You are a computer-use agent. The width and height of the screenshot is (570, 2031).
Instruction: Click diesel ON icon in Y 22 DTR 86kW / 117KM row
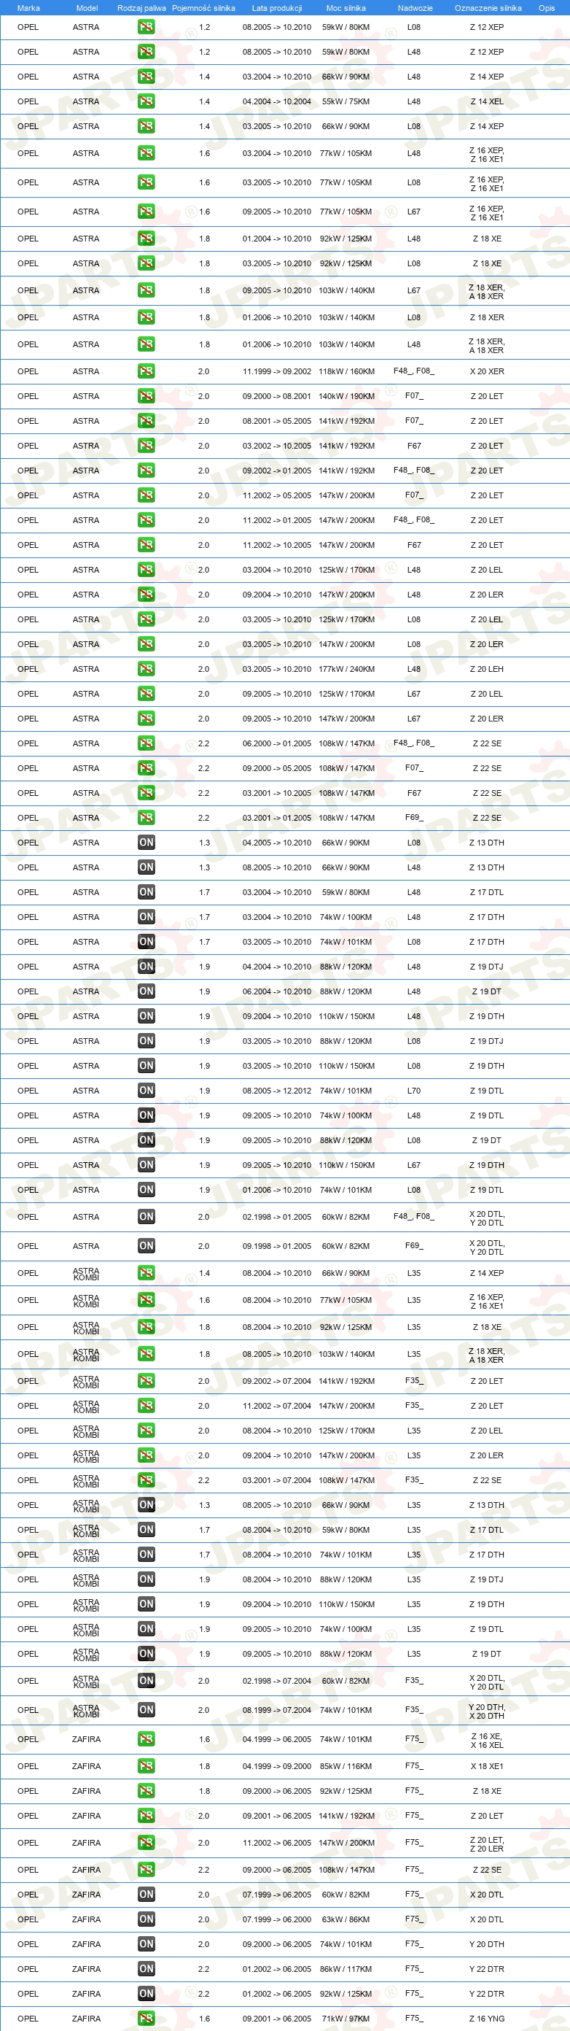(147, 1969)
